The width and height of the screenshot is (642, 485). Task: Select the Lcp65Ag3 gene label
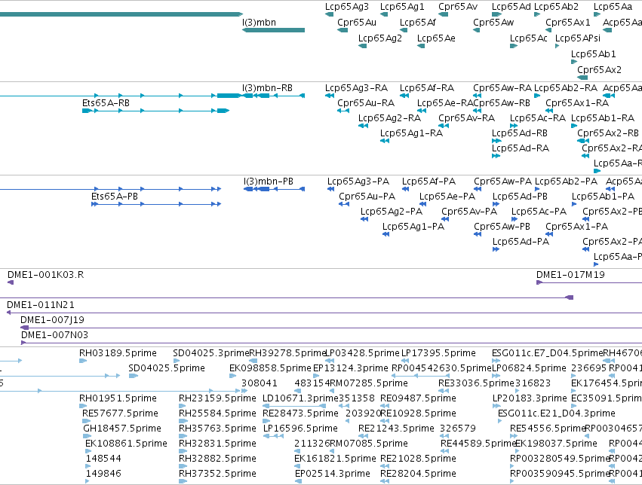[347, 7]
